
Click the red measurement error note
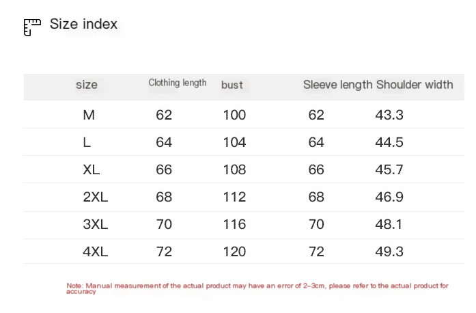click(x=257, y=288)
